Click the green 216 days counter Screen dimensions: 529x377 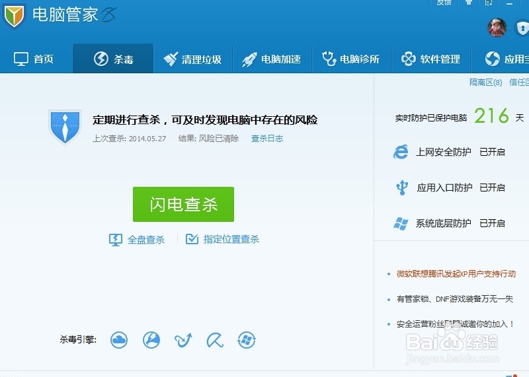[491, 116]
